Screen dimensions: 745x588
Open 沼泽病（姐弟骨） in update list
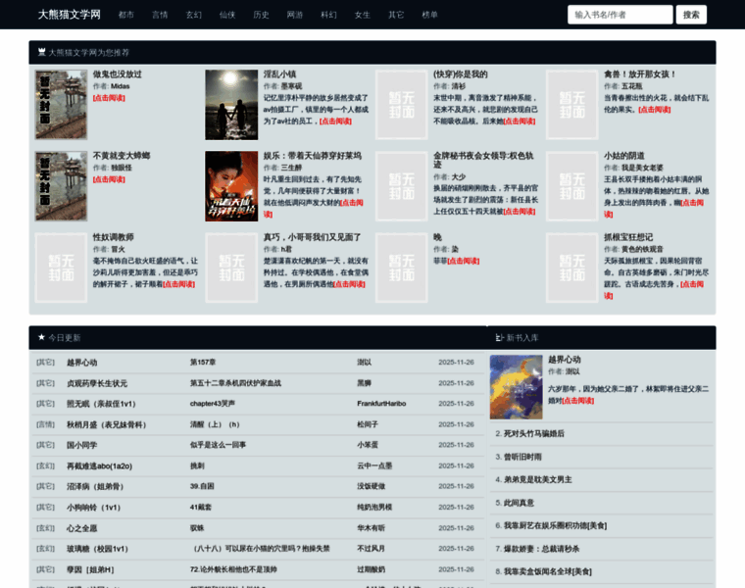tap(95, 486)
